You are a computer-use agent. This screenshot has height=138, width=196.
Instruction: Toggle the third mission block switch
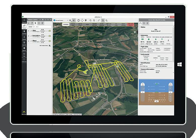point(48,41)
